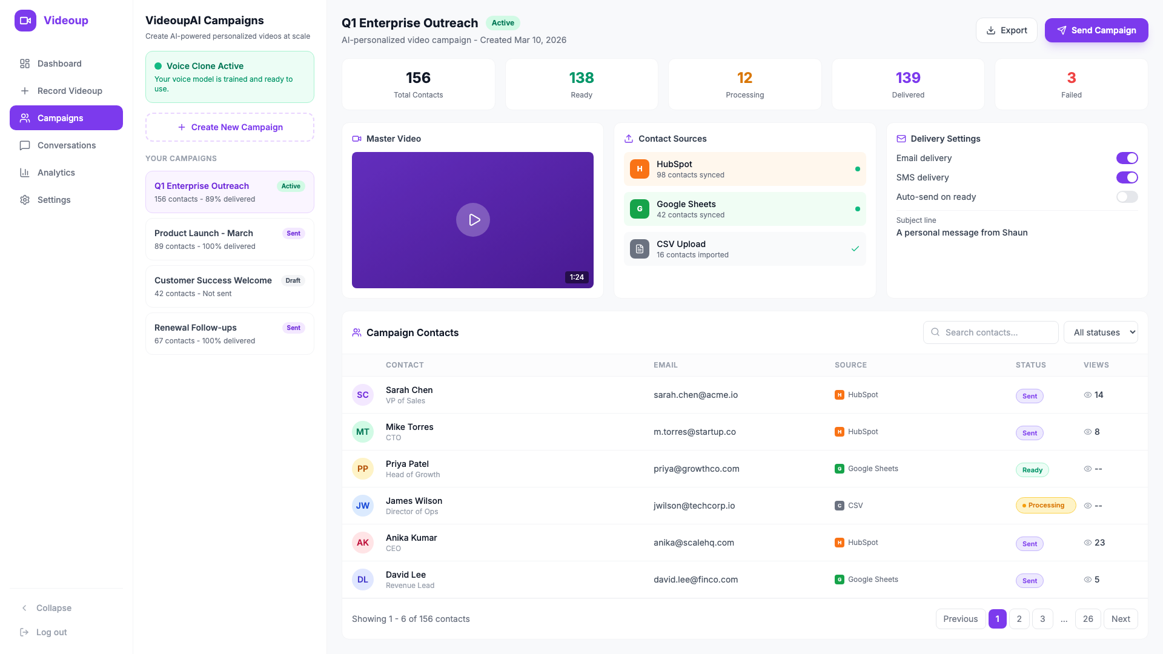Select the Dashboard icon in the sidebar

point(25,64)
